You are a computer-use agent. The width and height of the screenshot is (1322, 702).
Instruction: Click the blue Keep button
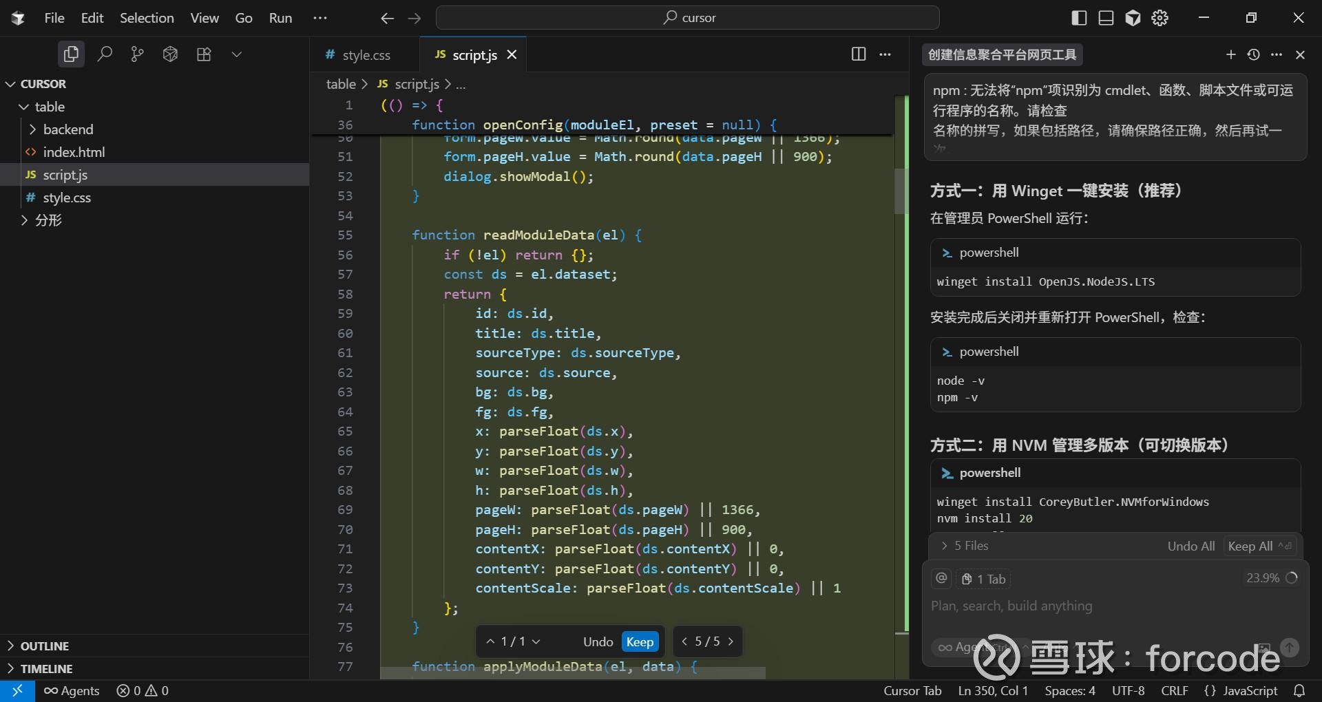640,641
